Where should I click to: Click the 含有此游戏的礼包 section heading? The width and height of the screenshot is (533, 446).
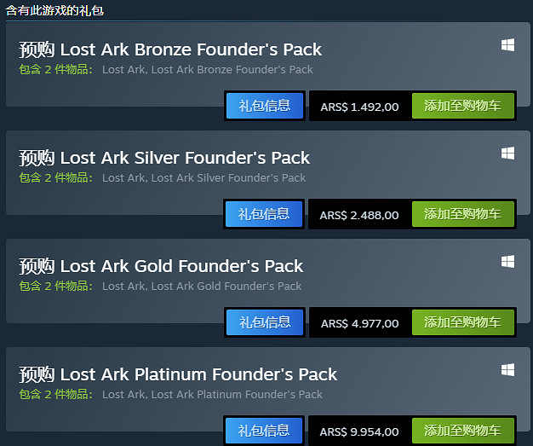(55, 10)
